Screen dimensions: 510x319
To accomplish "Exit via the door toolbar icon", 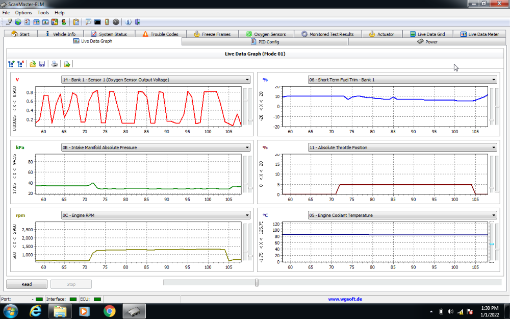I will (x=137, y=22).
